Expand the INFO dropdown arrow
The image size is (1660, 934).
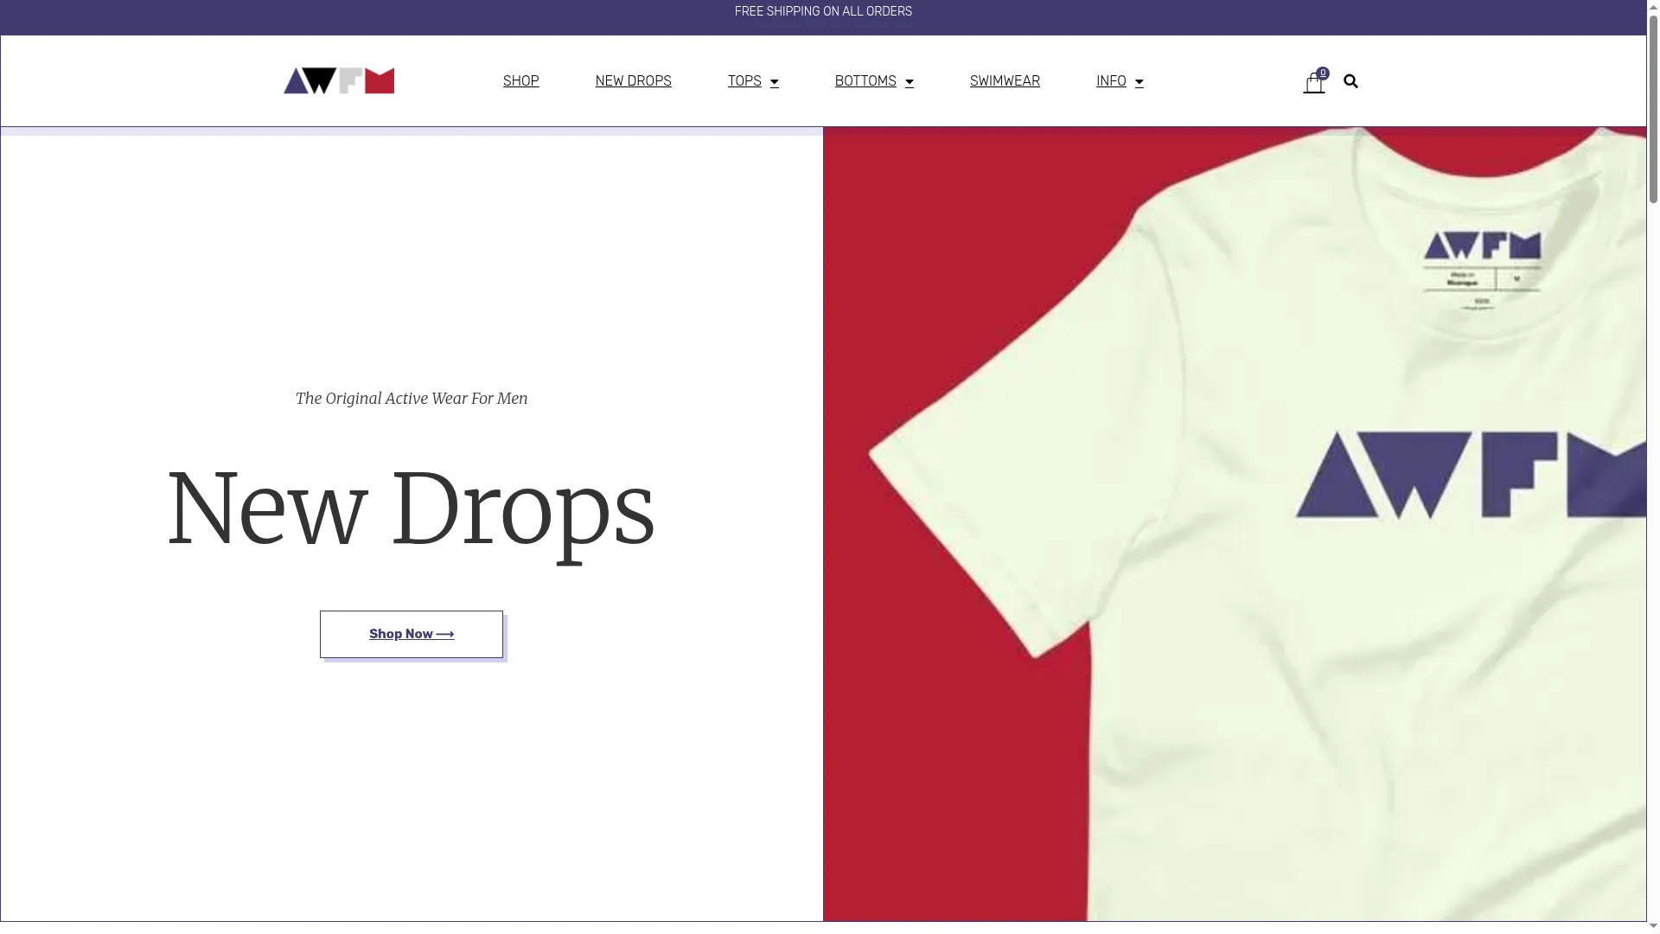pos(1140,82)
